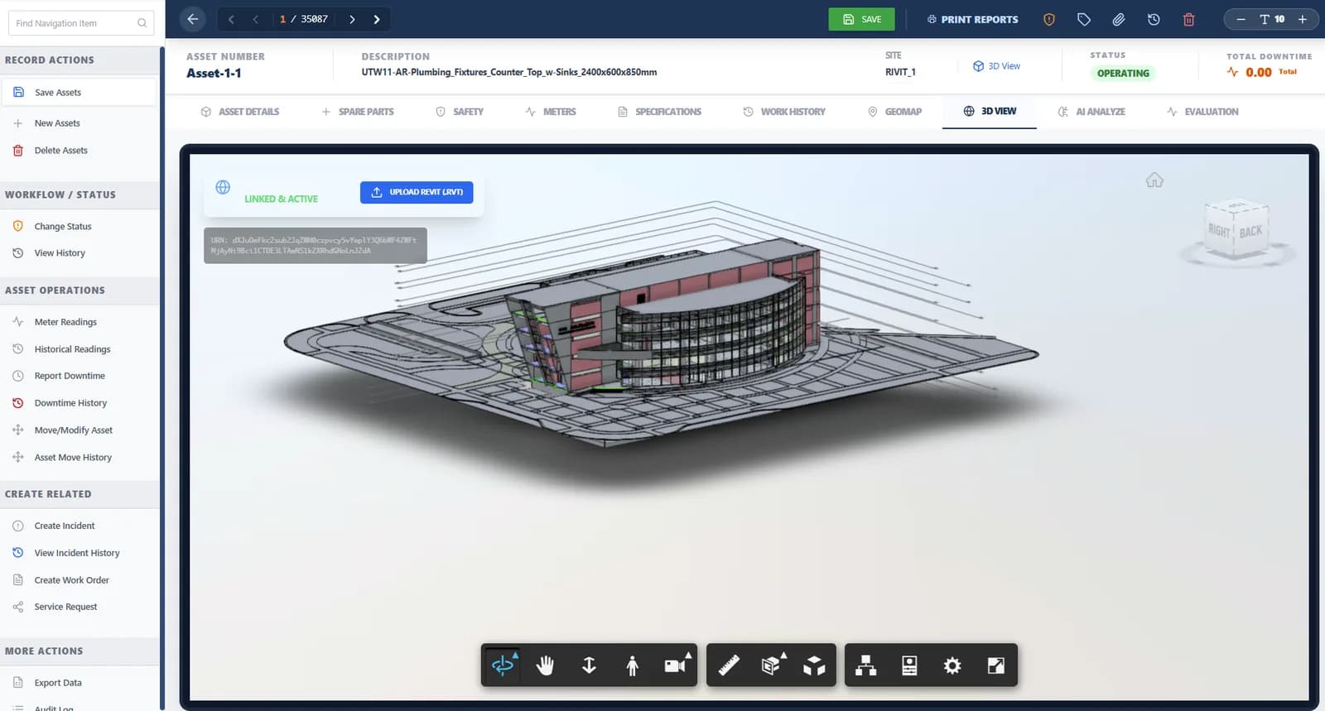Activate the Zoom (dolly) tool
This screenshot has height=711, width=1325.
[589, 665]
